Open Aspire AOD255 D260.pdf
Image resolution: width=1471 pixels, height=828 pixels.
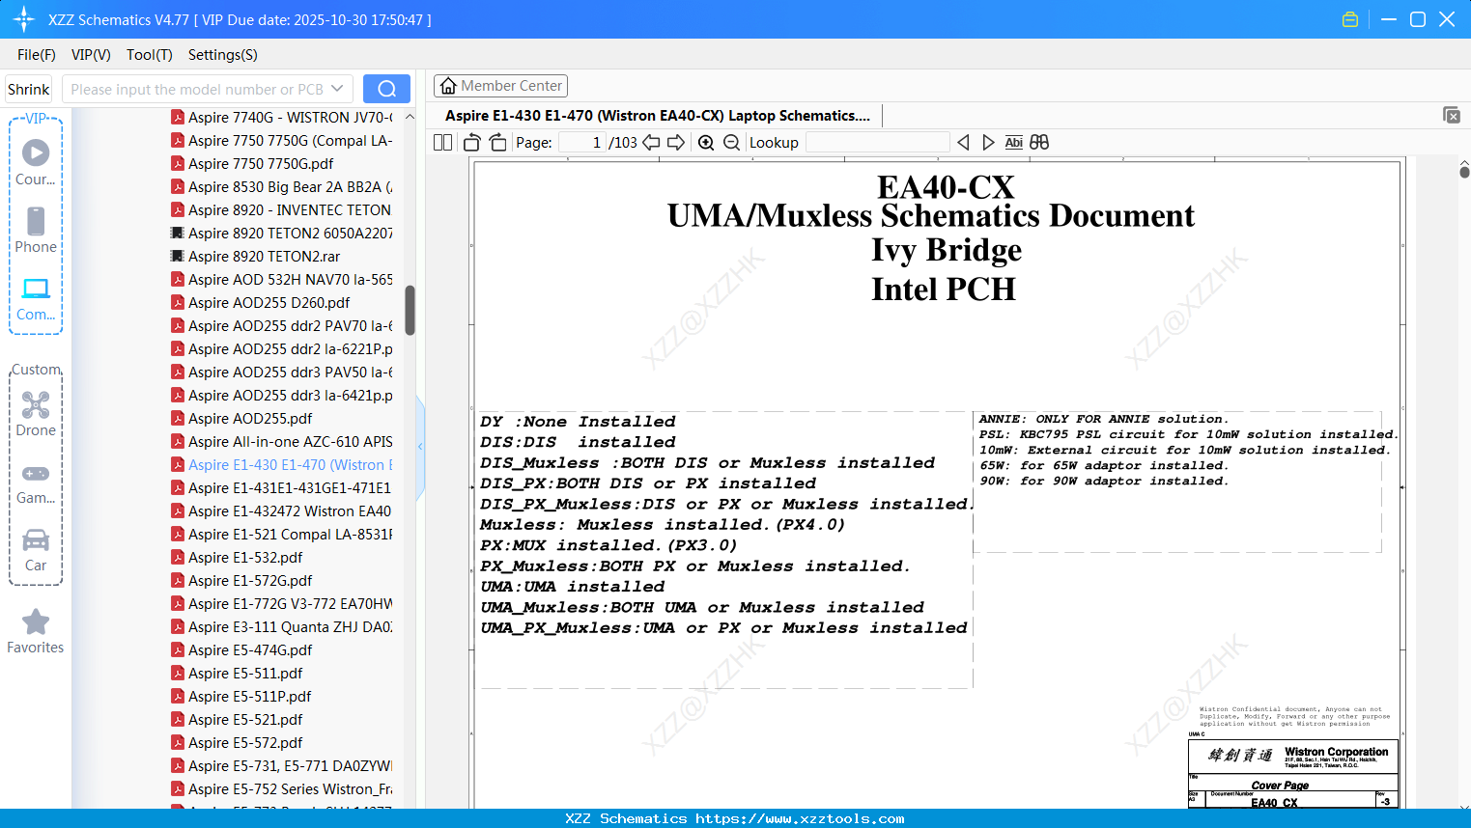pyautogui.click(x=261, y=303)
